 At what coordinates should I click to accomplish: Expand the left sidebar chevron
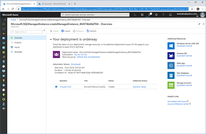pos(5,20)
